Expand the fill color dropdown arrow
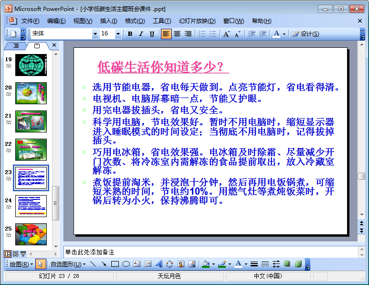Image resolution: width=369 pixels, height=285 pixels. [213, 264]
